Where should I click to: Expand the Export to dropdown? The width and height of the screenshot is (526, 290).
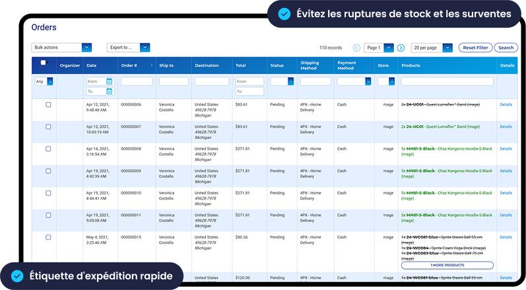tap(129, 47)
